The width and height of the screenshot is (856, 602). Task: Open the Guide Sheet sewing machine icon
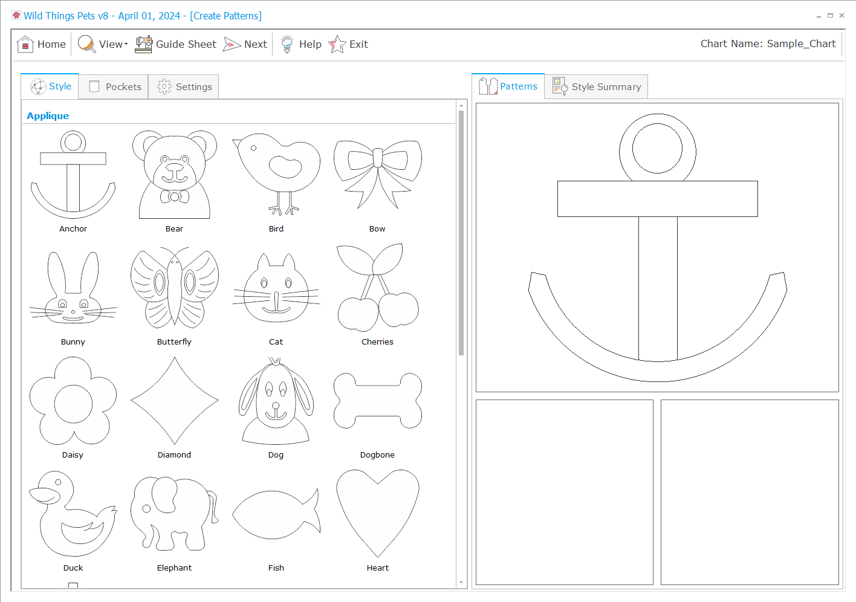pyautogui.click(x=144, y=44)
